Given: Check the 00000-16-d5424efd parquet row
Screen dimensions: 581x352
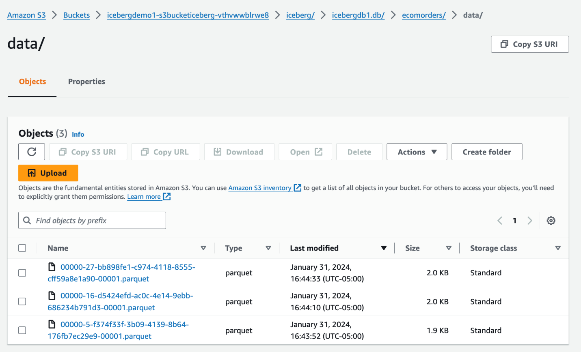Looking at the screenshot, I should [x=22, y=301].
